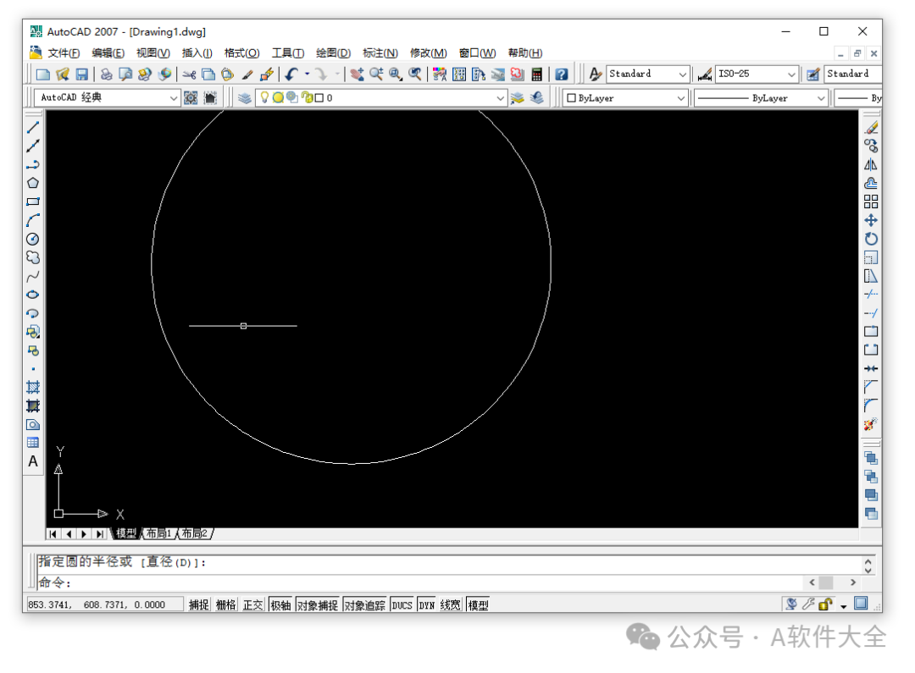This screenshot has width=915, height=673.
Task: Toggle 对象捕捉 object snap
Action: click(x=318, y=604)
